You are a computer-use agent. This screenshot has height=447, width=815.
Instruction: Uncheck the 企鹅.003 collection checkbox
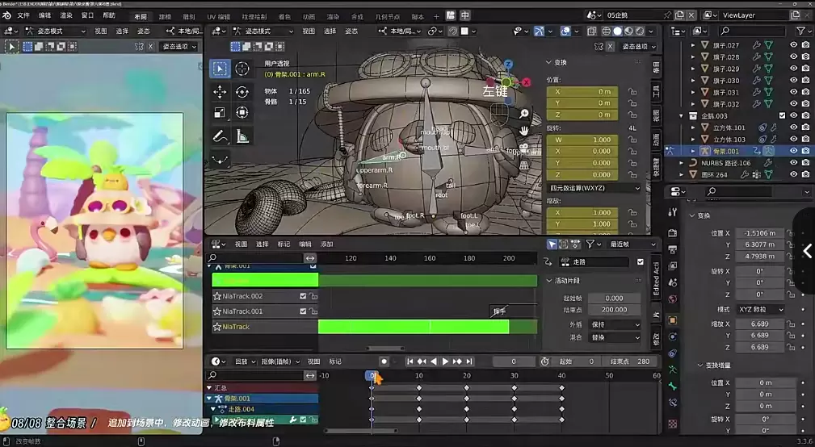pos(782,115)
